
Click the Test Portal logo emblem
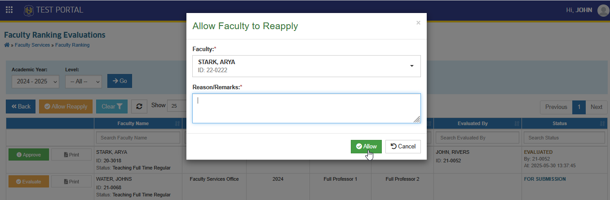(29, 9)
